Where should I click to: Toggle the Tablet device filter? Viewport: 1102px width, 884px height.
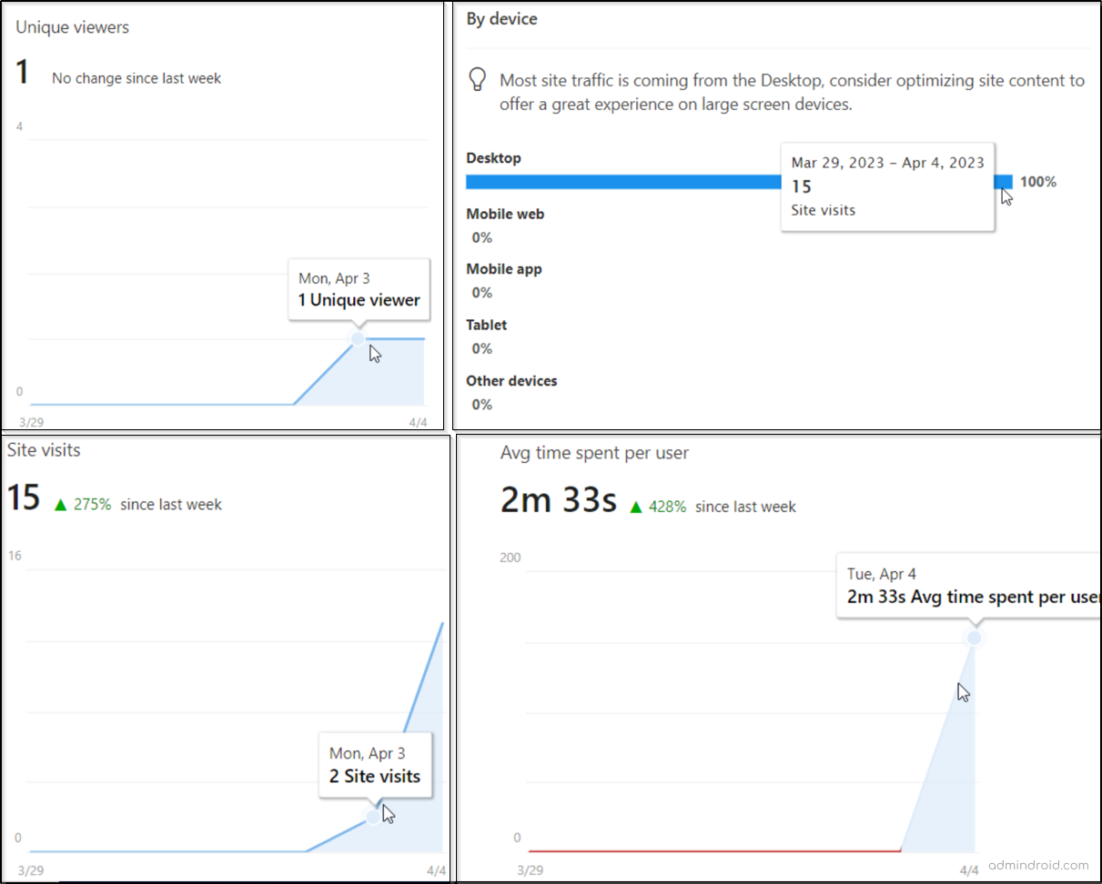486,325
